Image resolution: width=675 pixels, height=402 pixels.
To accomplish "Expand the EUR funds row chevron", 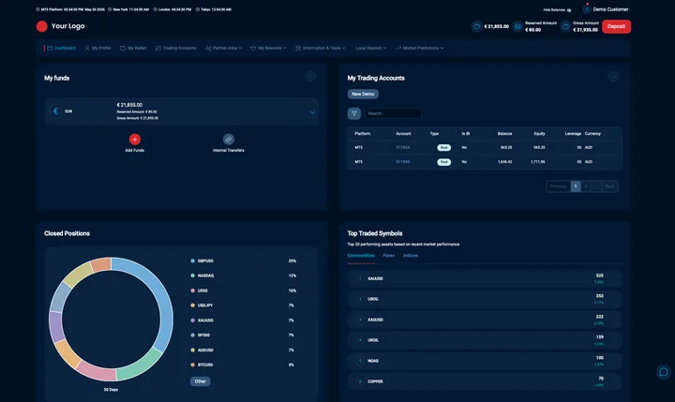I will tap(312, 112).
